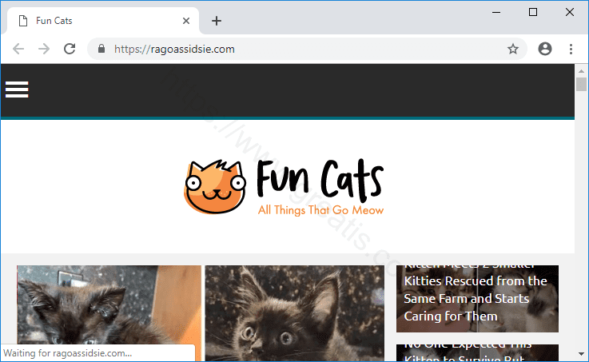The image size is (589, 362).
Task: Select the Fun Cats browser tab
Action: point(101,21)
